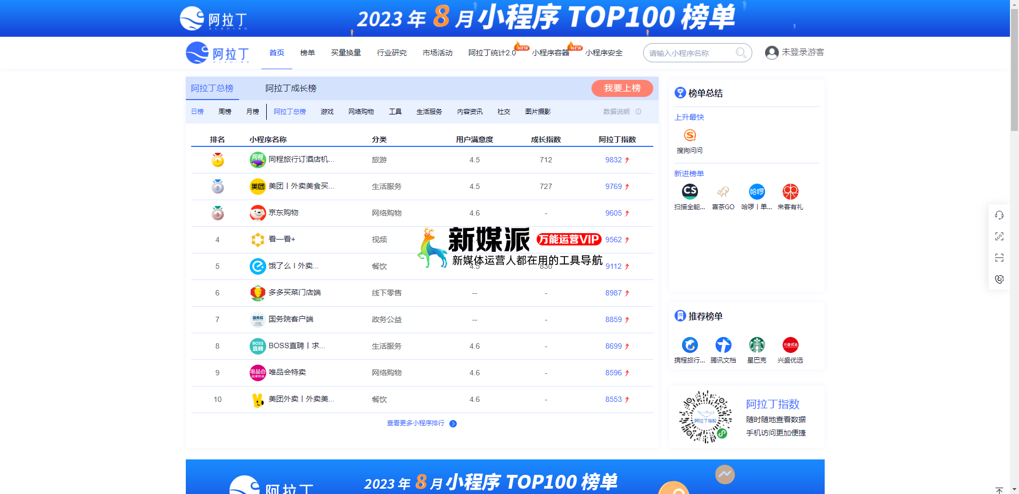
Task: Click 查看更多小程序排行 link
Action: click(x=416, y=423)
